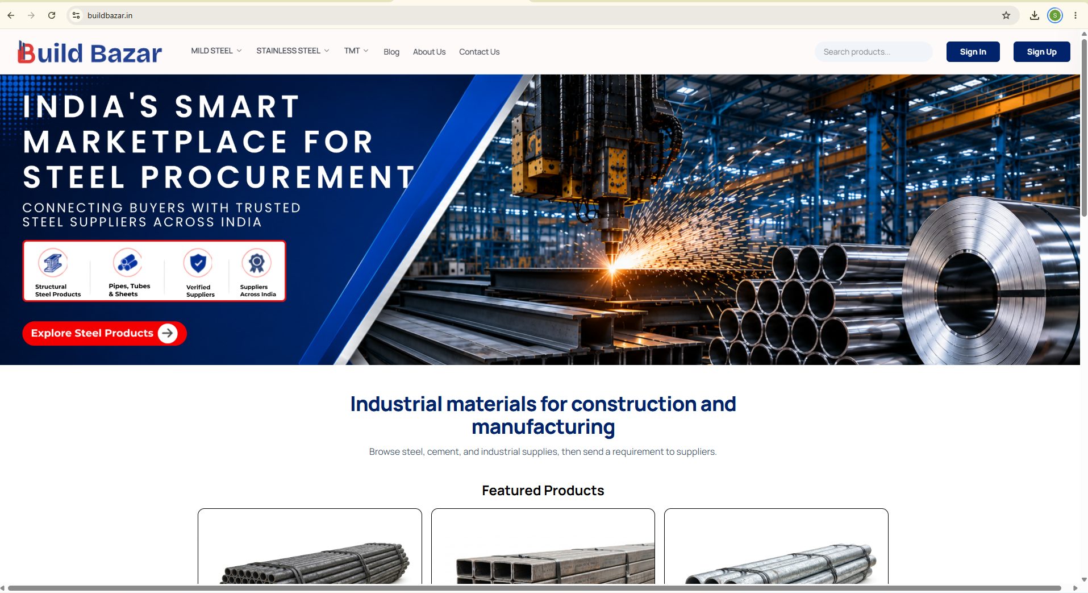Open site information icon in address bar
This screenshot has width=1088, height=593.
[76, 15]
